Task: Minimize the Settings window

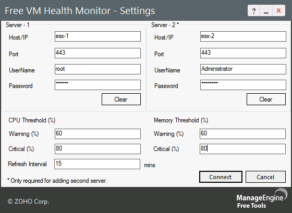Action: point(266,11)
